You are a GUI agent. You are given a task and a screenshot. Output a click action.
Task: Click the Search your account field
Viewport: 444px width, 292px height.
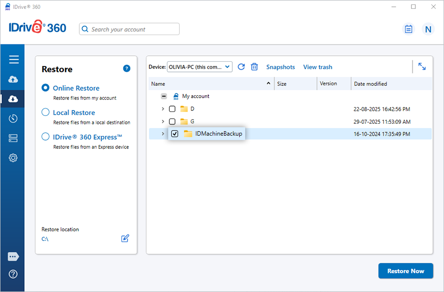click(x=129, y=29)
